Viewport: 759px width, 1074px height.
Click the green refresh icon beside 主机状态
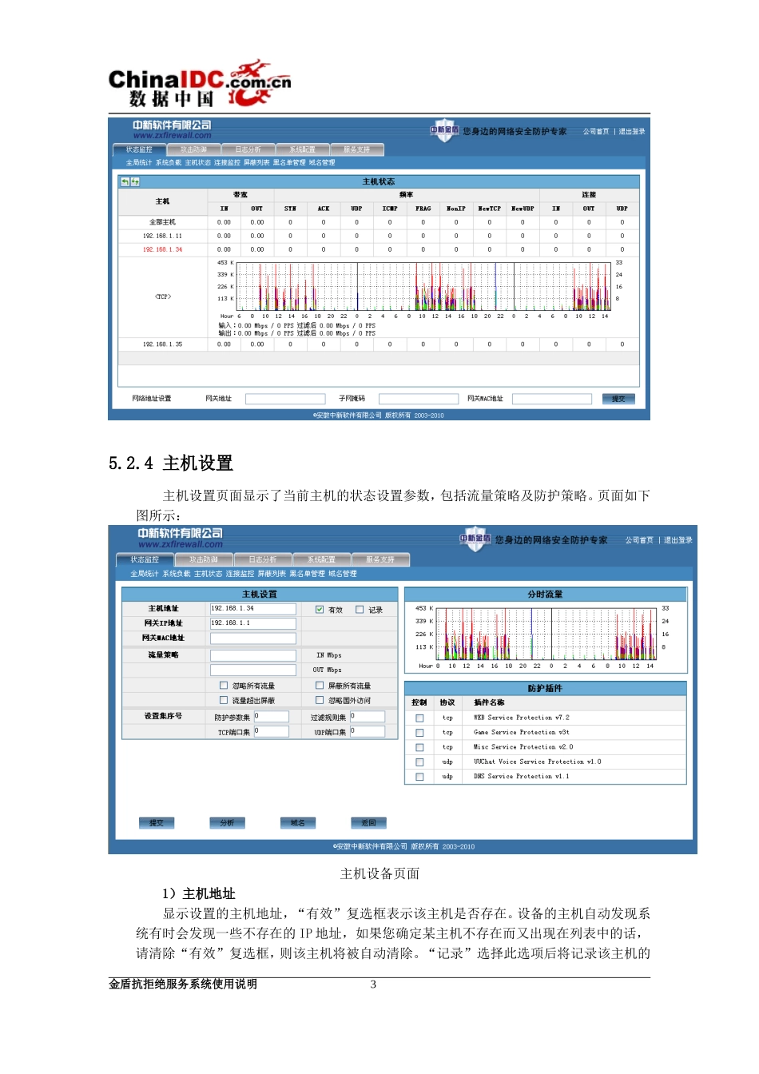[135, 181]
